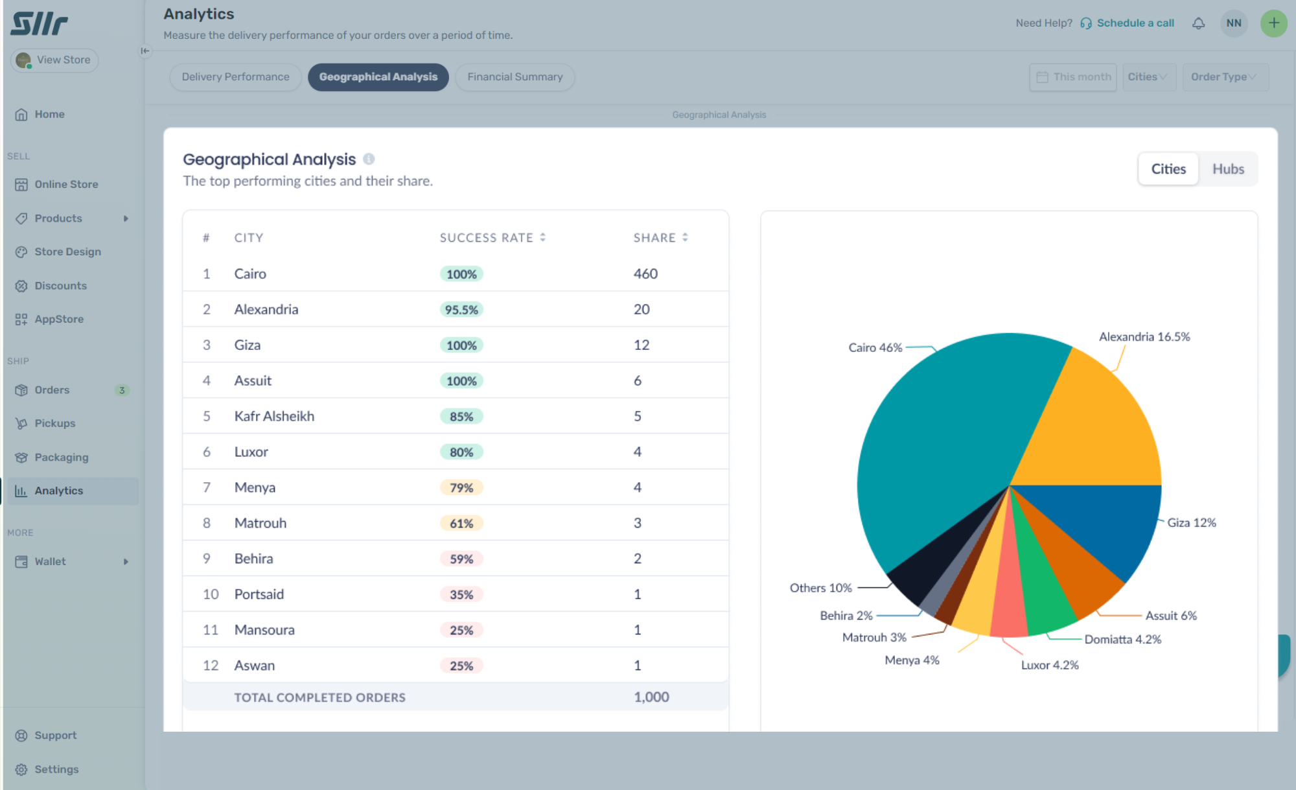Image resolution: width=1296 pixels, height=790 pixels.
Task: Open Packaging in the sidebar
Action: [x=61, y=457]
